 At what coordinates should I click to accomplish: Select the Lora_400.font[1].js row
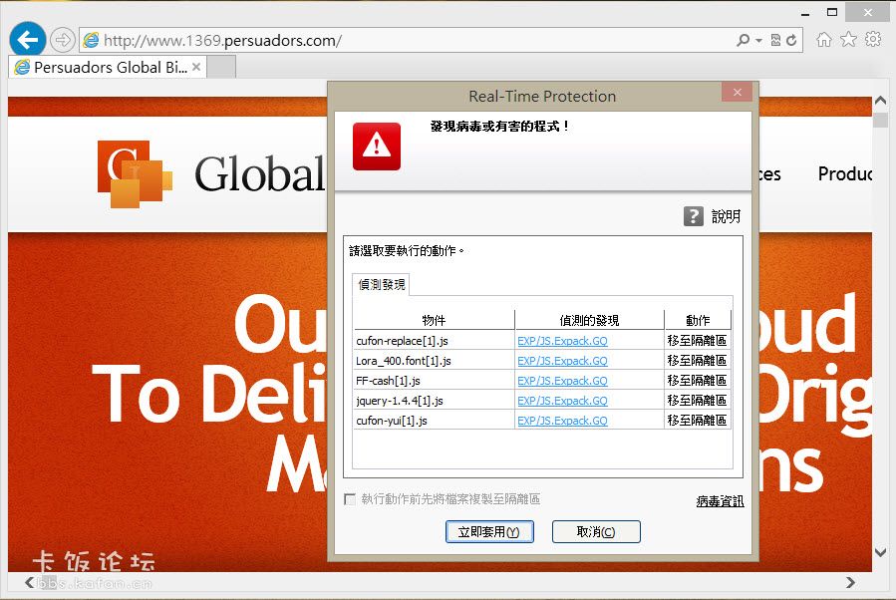(x=542, y=361)
